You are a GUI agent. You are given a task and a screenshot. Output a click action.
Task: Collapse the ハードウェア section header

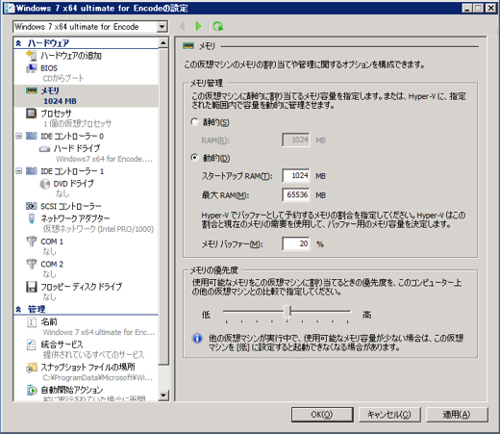18,43
